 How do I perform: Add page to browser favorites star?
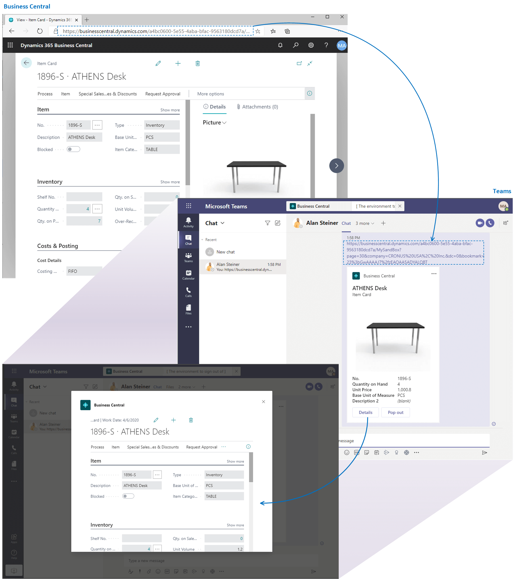258,31
